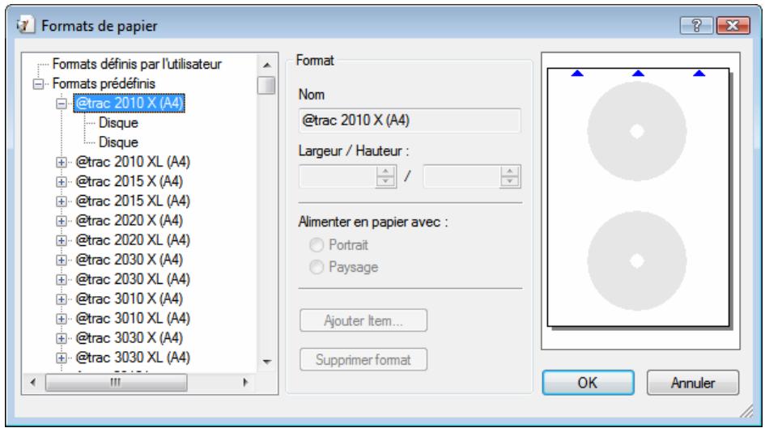Choose the Portrait radio button
Viewport: 765px width, 428px height.
pos(317,244)
